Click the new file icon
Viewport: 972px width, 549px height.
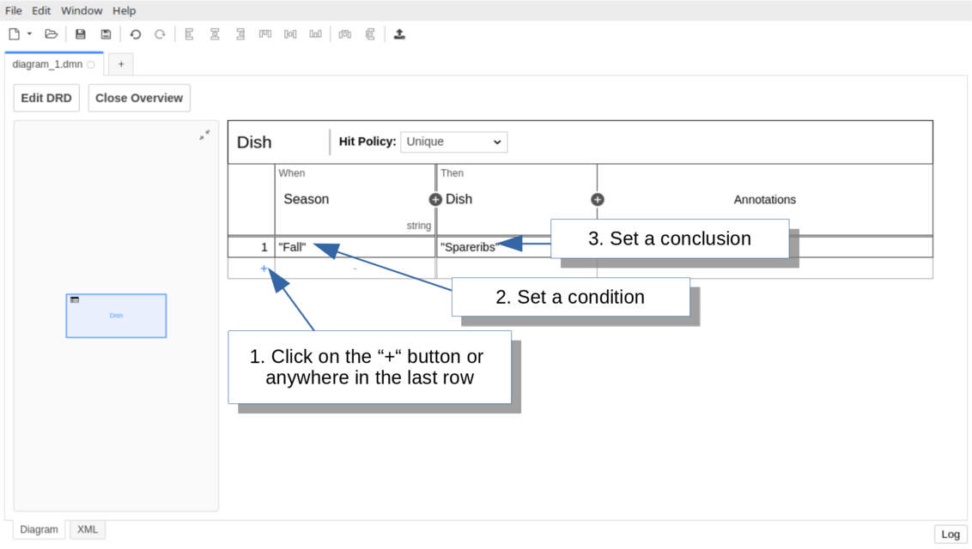click(14, 34)
